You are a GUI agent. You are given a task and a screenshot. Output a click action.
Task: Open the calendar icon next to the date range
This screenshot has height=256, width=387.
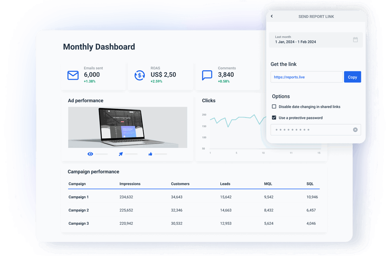coord(355,39)
